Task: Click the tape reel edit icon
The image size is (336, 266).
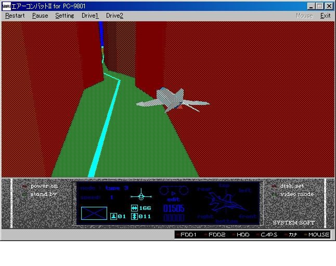Action: pos(174,191)
